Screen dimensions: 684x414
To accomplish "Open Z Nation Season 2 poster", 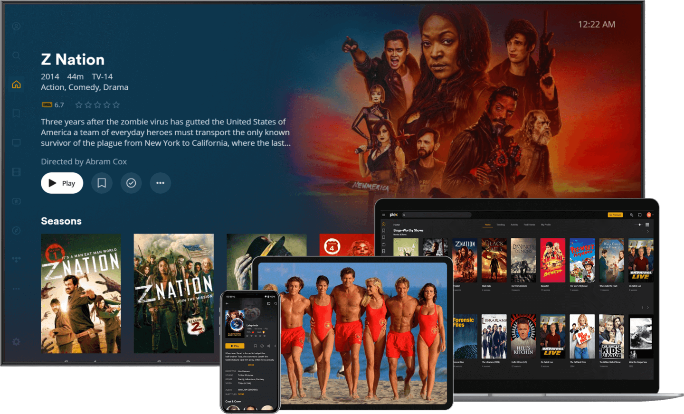I will (174, 293).
